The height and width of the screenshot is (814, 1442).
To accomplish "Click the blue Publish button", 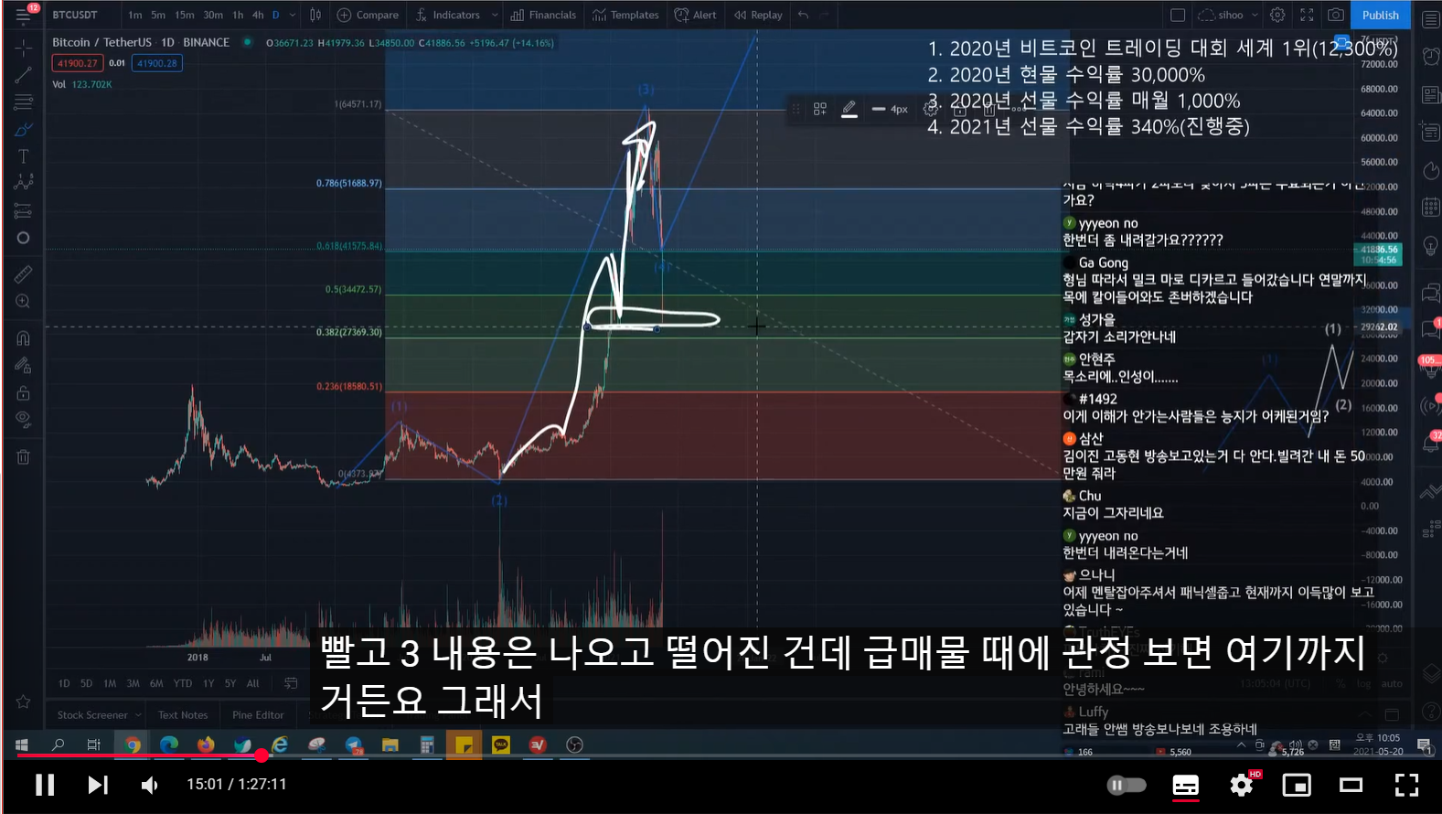I will [x=1380, y=15].
